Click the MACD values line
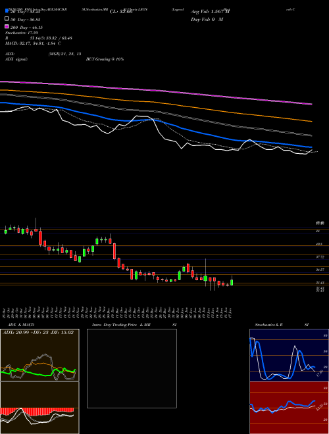Viewport: 329px width, 434px height. pos(34,43)
